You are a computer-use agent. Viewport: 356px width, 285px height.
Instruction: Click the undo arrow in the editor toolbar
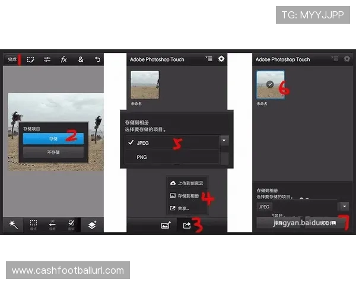point(98,60)
